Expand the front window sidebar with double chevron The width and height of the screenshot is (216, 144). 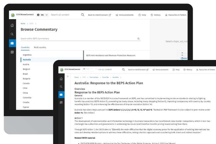(68, 76)
